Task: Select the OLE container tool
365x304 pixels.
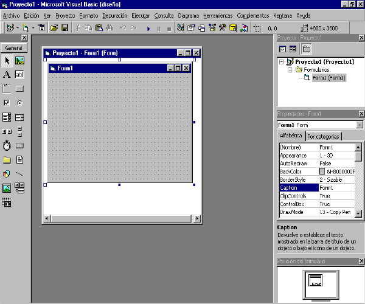Action: pos(7,202)
